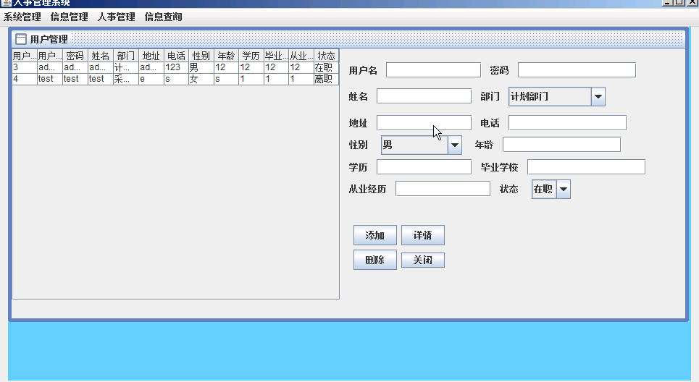699x382 pixels.
Task: Select the row with user ID 4
Action: click(x=175, y=79)
